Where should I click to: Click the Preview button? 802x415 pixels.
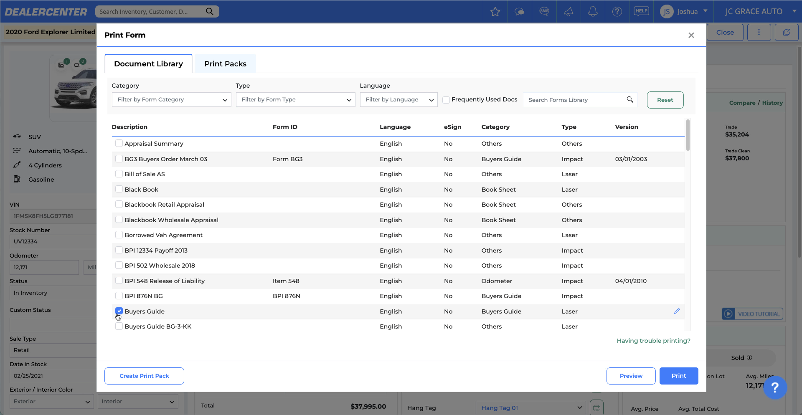pos(631,376)
